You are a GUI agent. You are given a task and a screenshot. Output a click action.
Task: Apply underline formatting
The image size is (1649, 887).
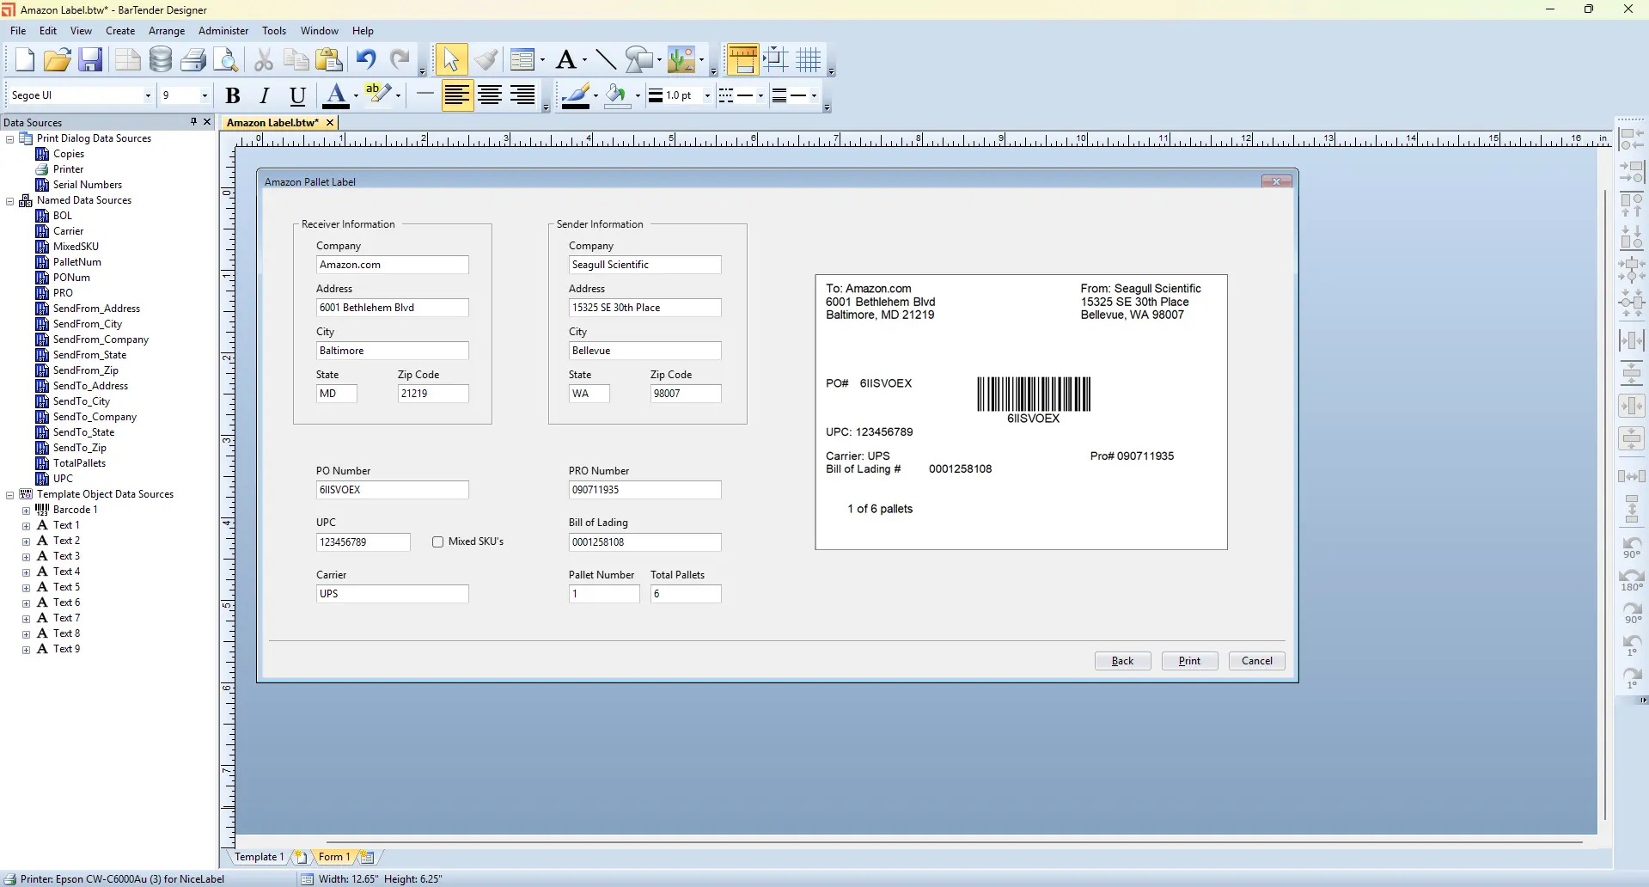point(297,95)
